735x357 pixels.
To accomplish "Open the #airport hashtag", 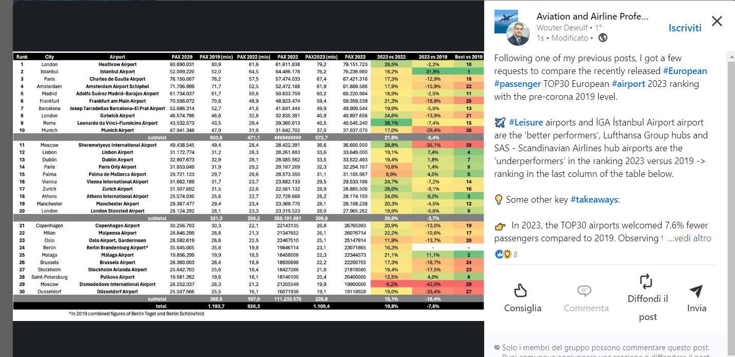I will pyautogui.click(x=628, y=84).
